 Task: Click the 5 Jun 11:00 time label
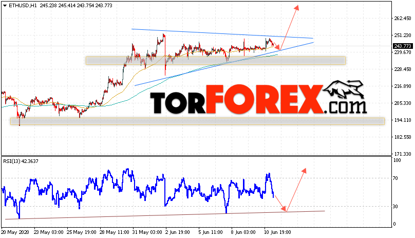pos(211,232)
